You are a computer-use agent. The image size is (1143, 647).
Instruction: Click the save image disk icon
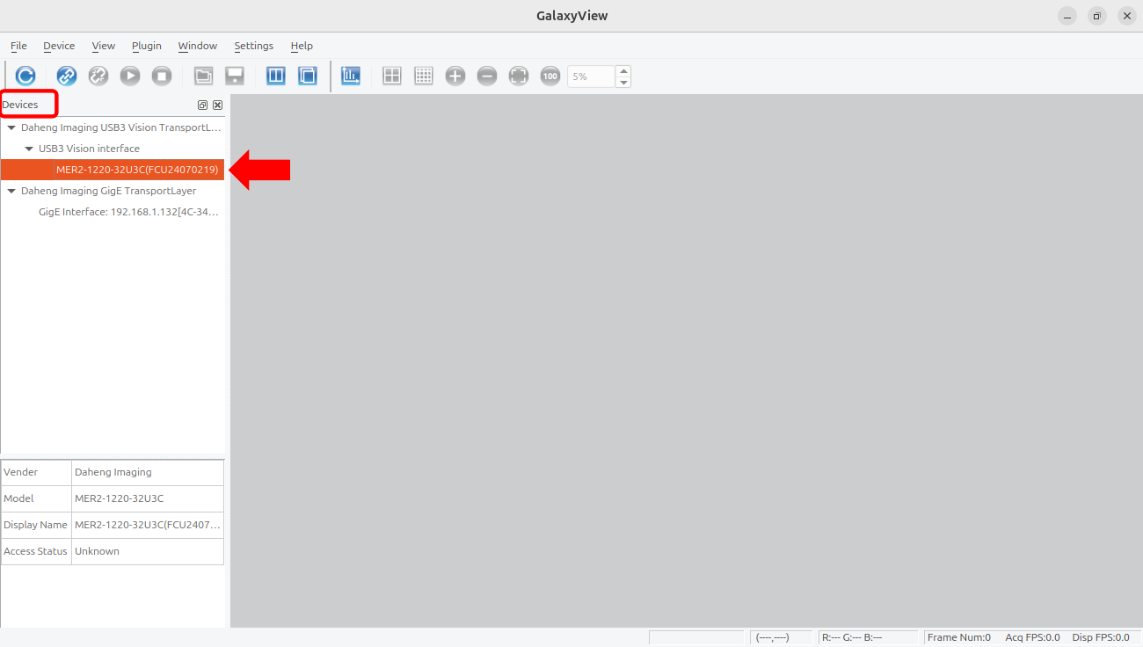point(235,76)
